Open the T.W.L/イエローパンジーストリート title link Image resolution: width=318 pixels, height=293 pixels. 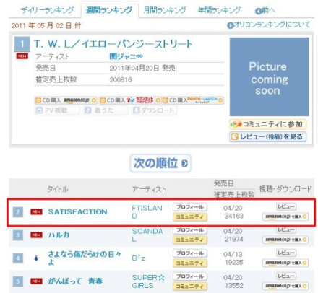tap(113, 44)
